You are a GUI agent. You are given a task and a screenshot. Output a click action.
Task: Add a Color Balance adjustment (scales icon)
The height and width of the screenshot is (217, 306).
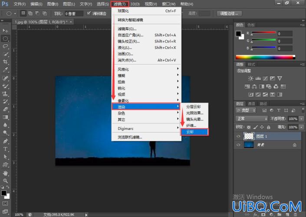tap(254, 86)
